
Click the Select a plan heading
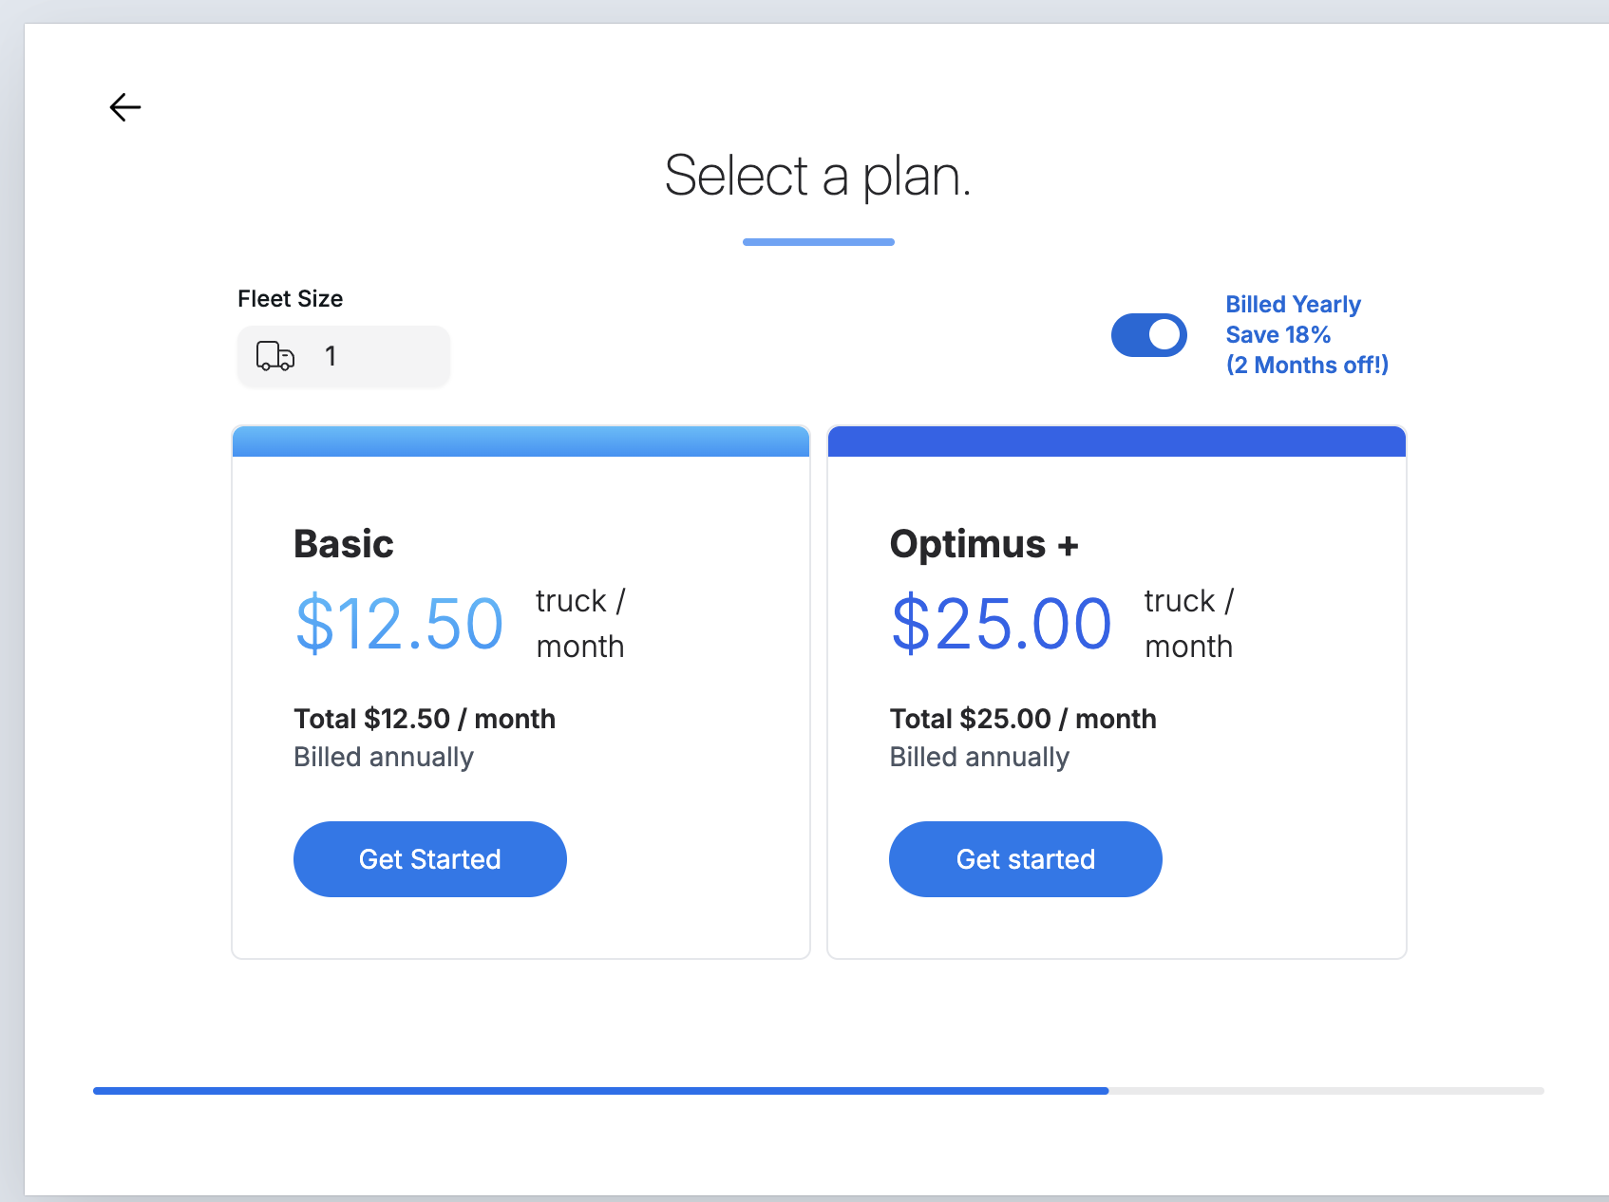click(818, 177)
